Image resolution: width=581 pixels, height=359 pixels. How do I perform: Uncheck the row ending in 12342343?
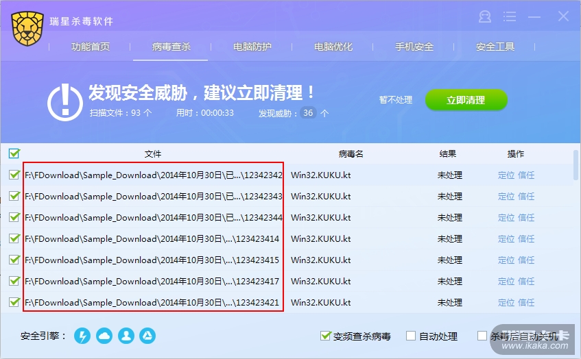(x=14, y=196)
